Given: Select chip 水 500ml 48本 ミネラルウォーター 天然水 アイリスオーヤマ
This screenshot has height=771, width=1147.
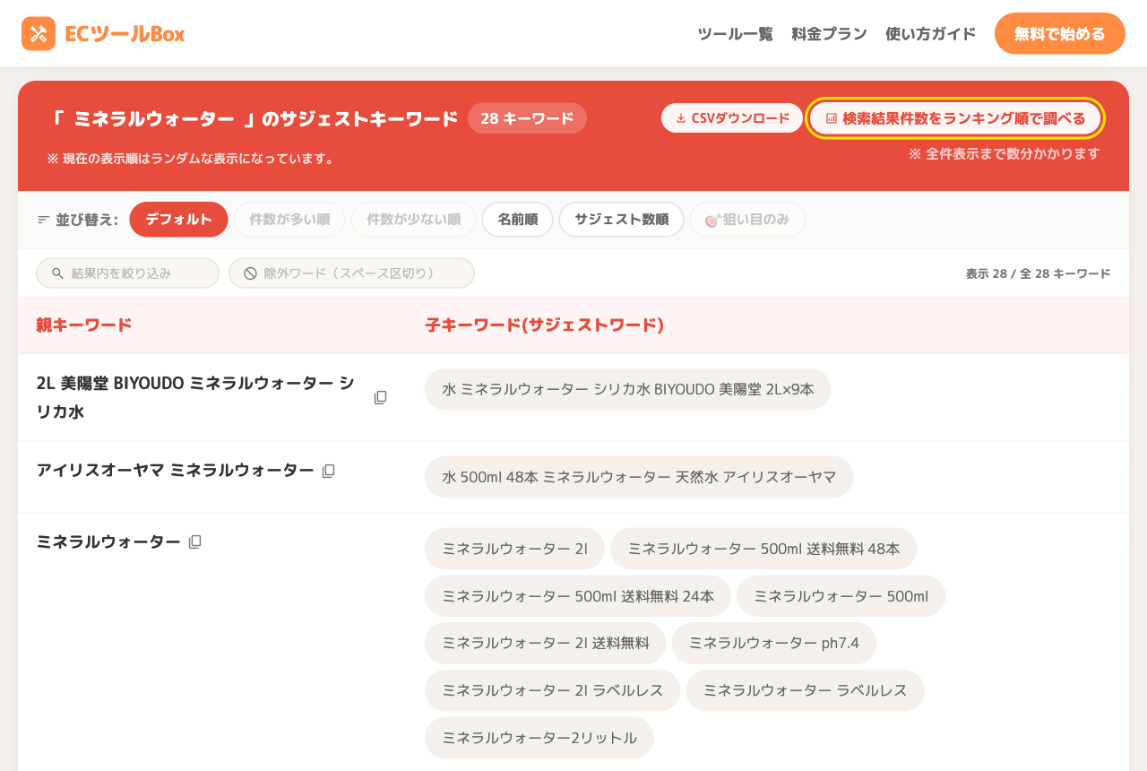Looking at the screenshot, I should (639, 477).
